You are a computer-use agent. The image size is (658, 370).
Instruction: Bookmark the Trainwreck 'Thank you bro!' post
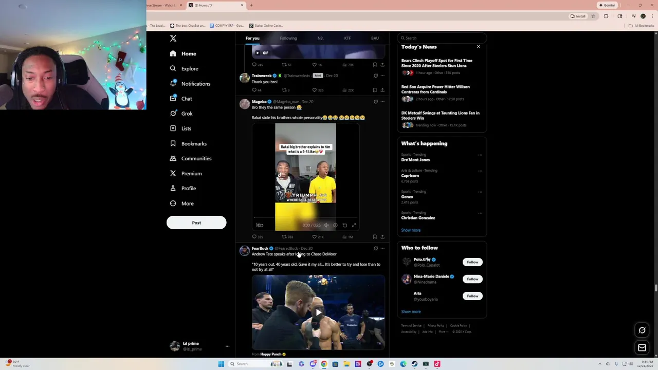pyautogui.click(x=375, y=90)
